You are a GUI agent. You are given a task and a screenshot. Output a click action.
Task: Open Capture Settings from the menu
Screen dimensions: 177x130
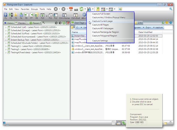click(x=100, y=41)
